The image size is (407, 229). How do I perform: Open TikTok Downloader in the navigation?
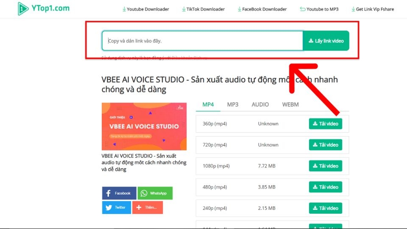coord(203,9)
